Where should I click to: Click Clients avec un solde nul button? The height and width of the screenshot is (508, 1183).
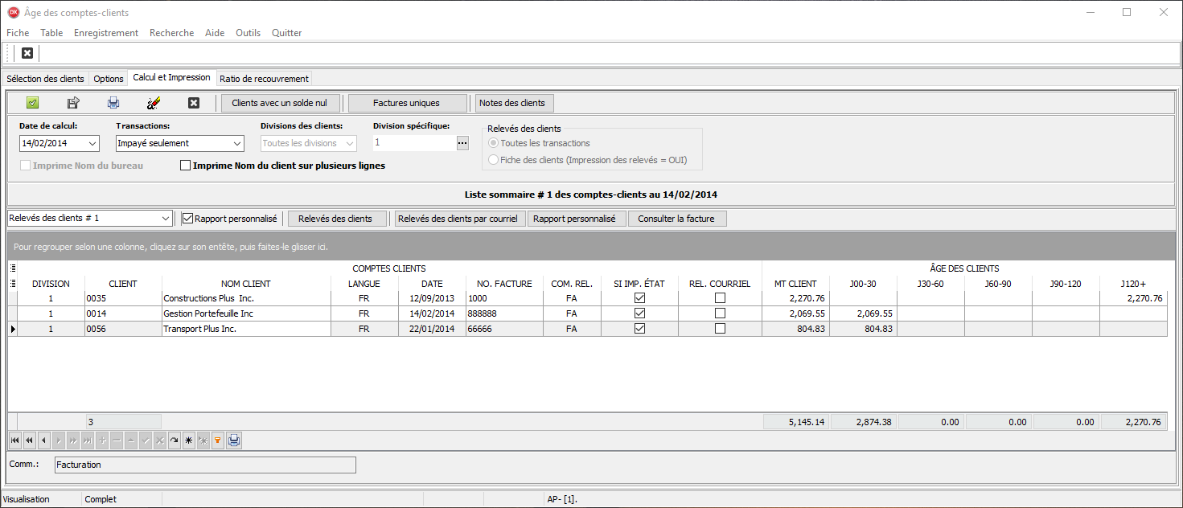tap(280, 103)
